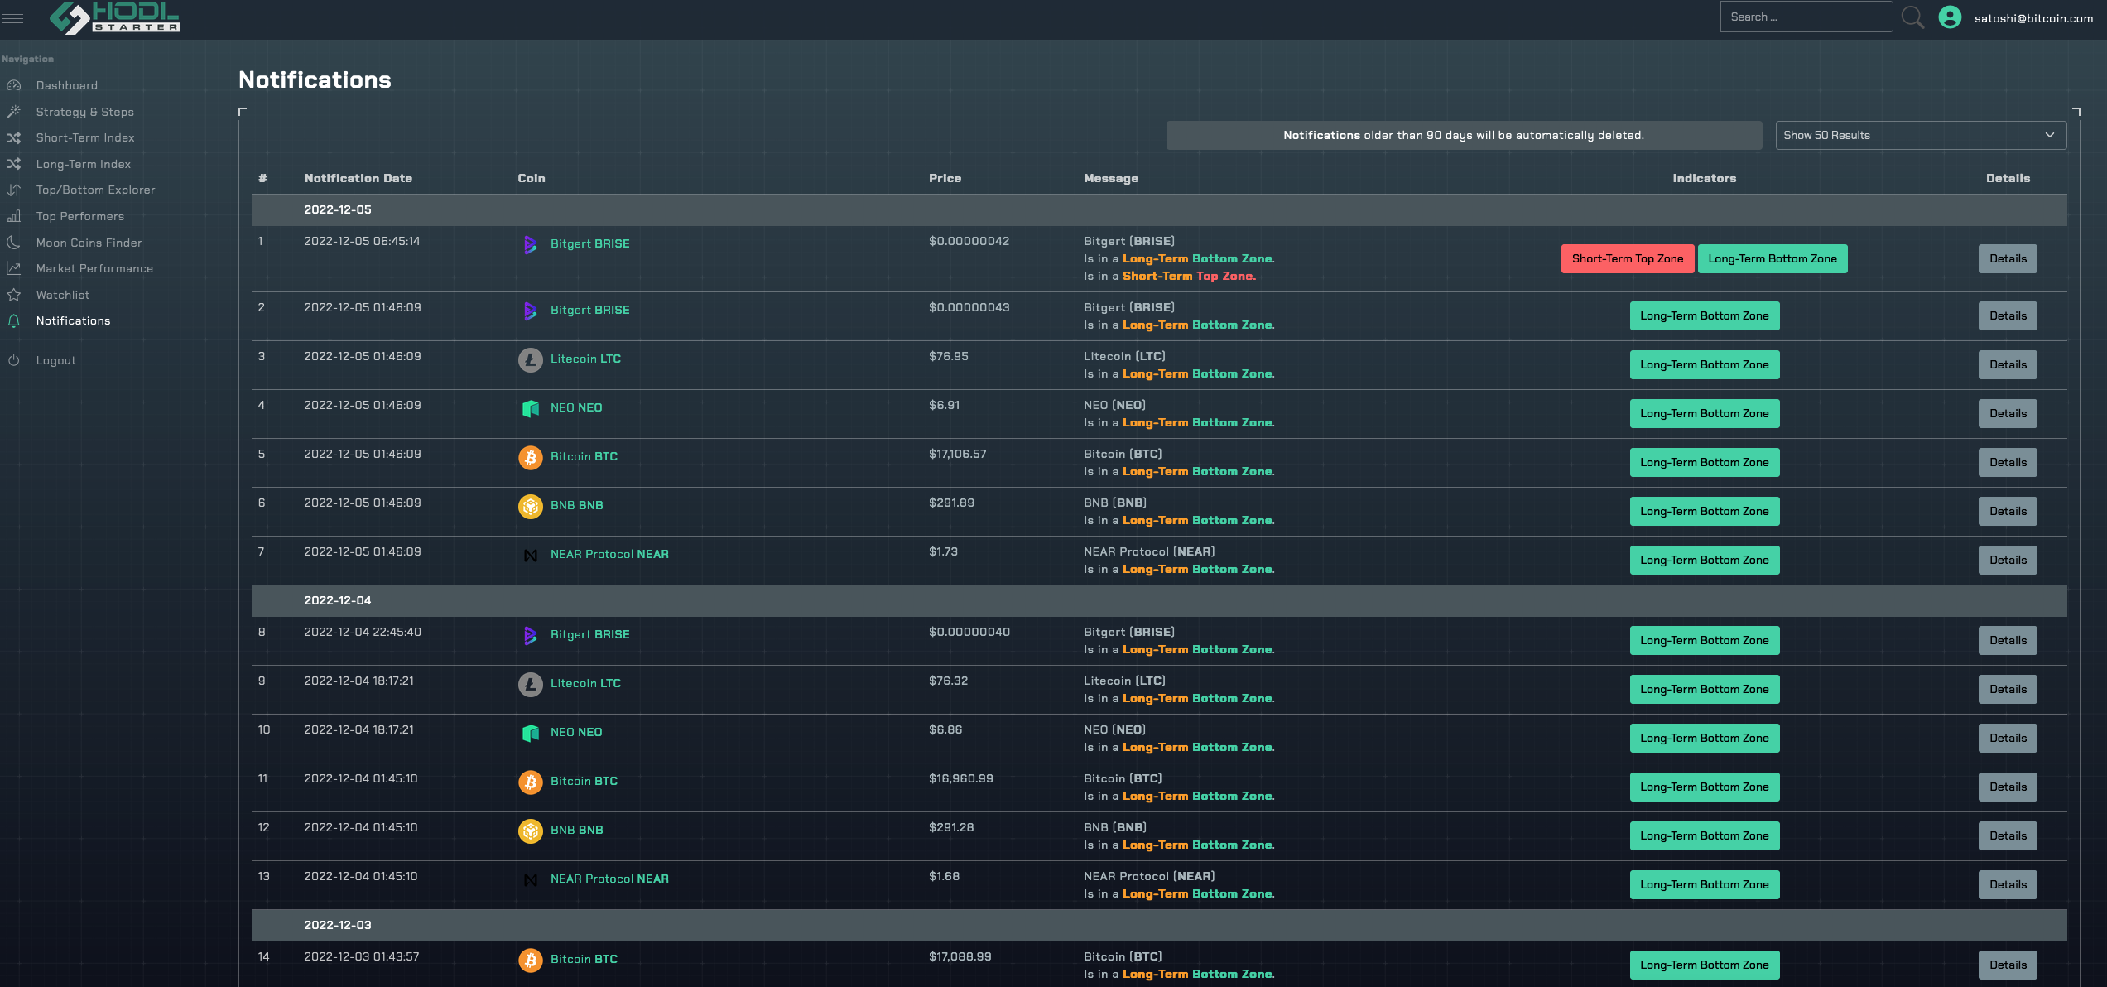Click Long-Term Bottom Zone badge for BNB row 12
This screenshot has height=987, width=2107.
[1705, 835]
